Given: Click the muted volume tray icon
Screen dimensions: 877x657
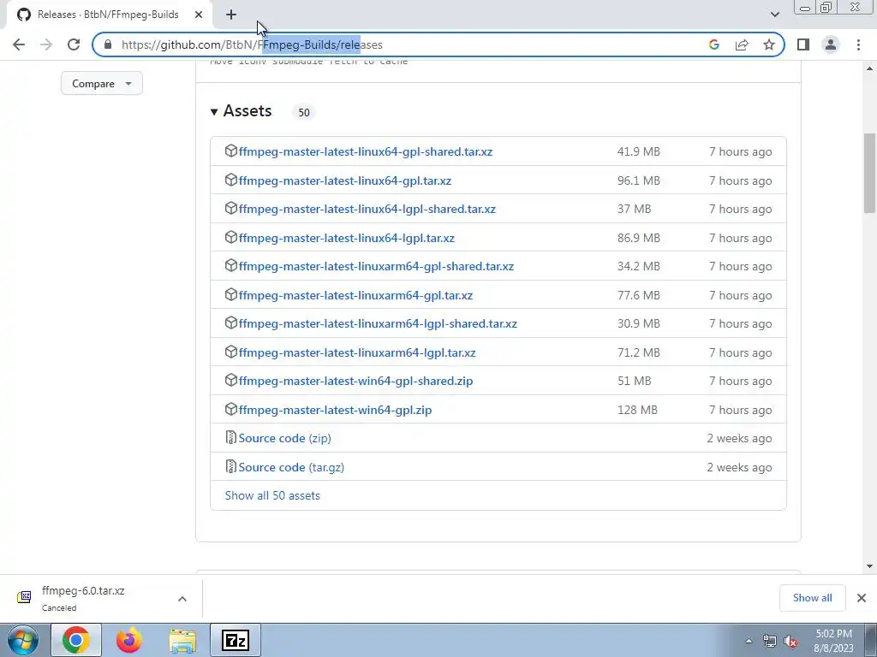Looking at the screenshot, I should (x=790, y=642).
